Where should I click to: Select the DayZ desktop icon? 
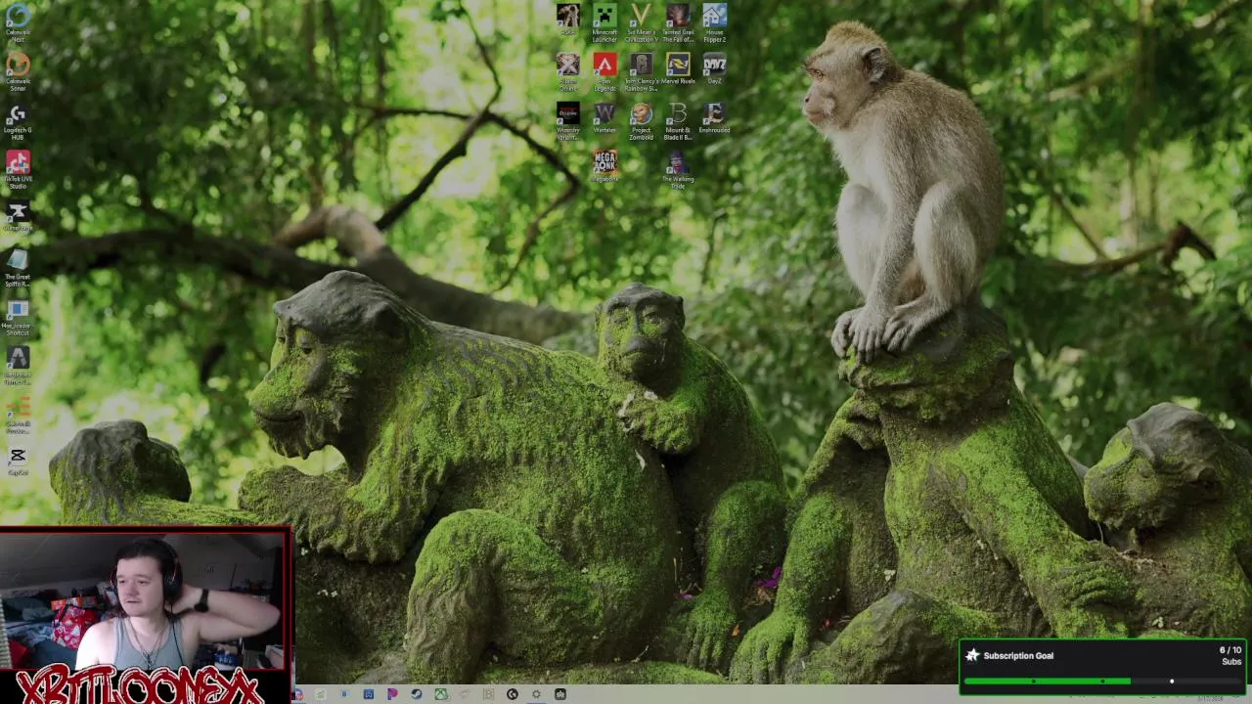(714, 69)
